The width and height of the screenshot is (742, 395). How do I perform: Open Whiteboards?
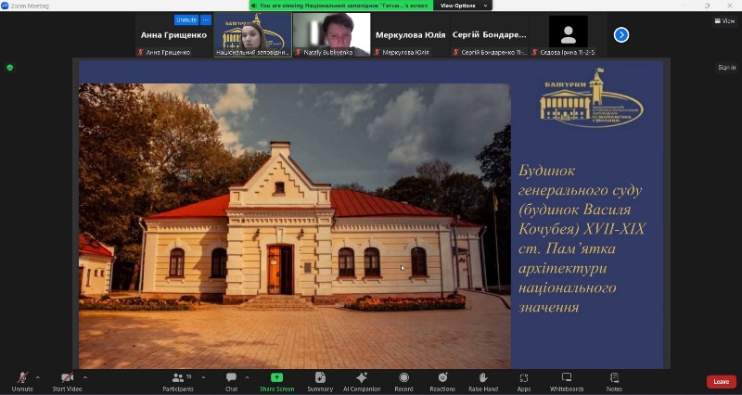(x=567, y=382)
